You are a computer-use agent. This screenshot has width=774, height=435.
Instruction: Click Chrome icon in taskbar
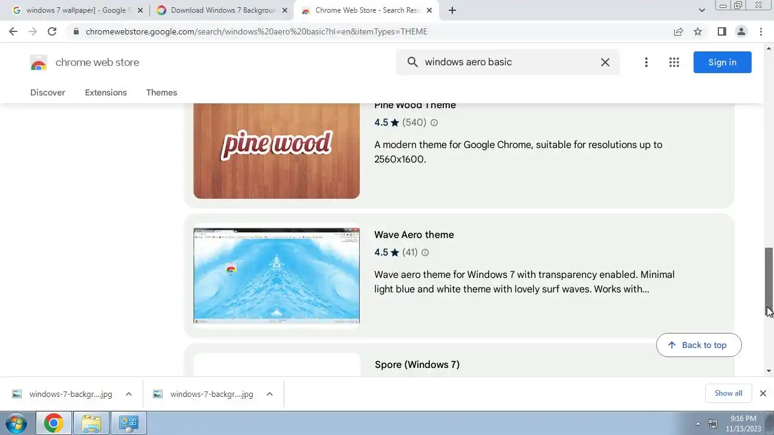point(54,423)
